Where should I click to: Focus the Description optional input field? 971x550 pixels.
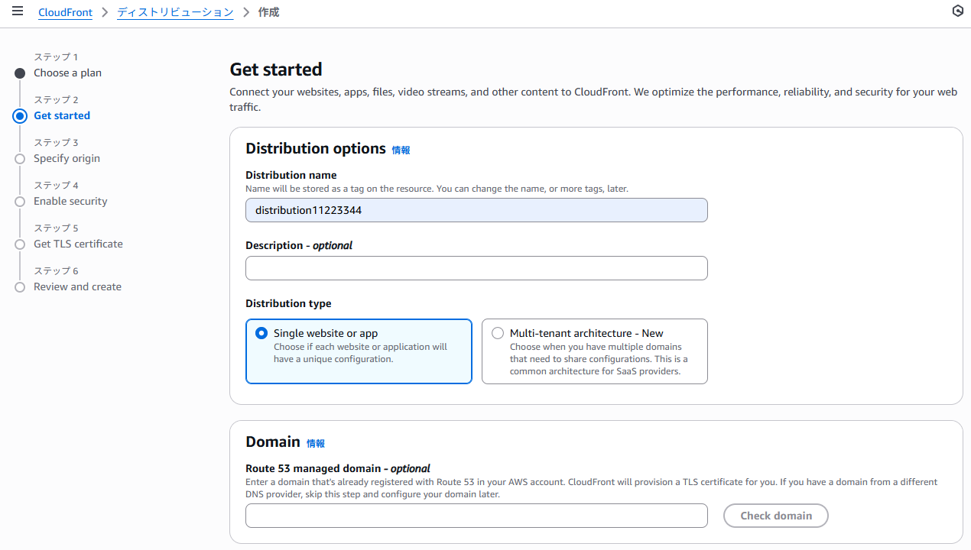click(x=476, y=268)
